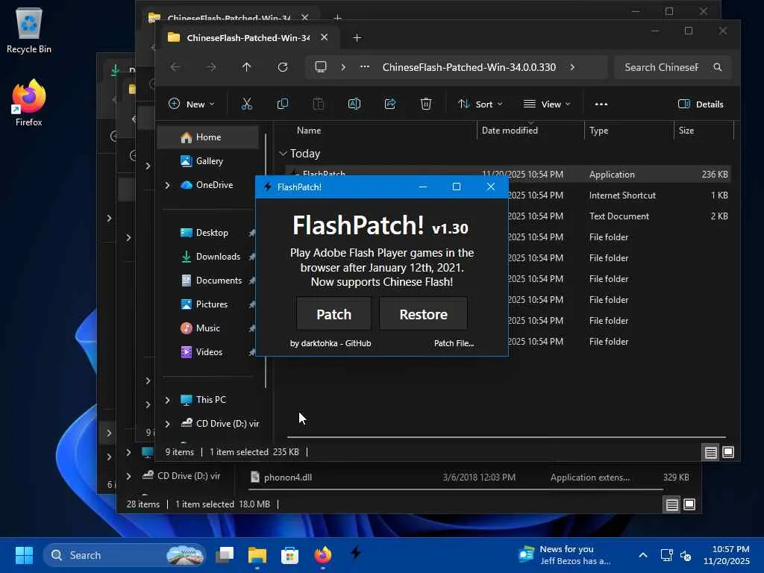Switch front window to large thumbnails view icon

[x=728, y=452]
